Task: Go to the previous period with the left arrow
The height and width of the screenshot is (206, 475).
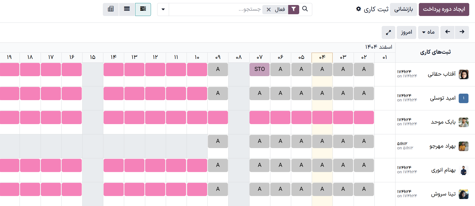Action: (447, 32)
